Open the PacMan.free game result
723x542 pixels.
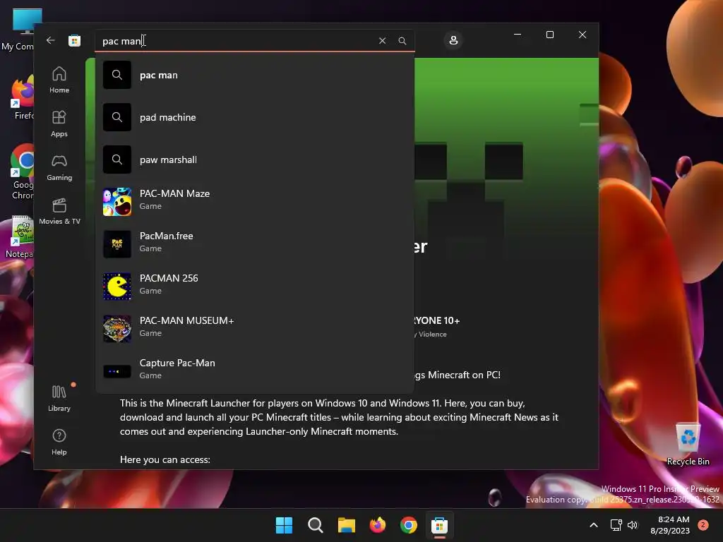(254, 243)
